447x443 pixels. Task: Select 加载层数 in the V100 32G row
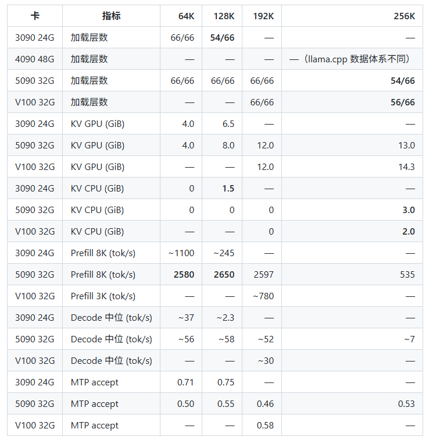[90, 102]
